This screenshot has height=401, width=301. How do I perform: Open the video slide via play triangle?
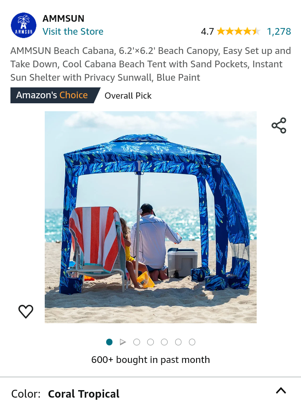tap(123, 342)
